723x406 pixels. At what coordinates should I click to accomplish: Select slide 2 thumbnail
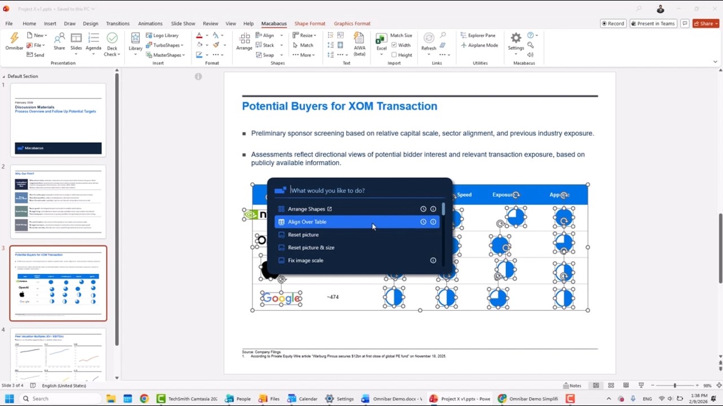tap(58, 201)
